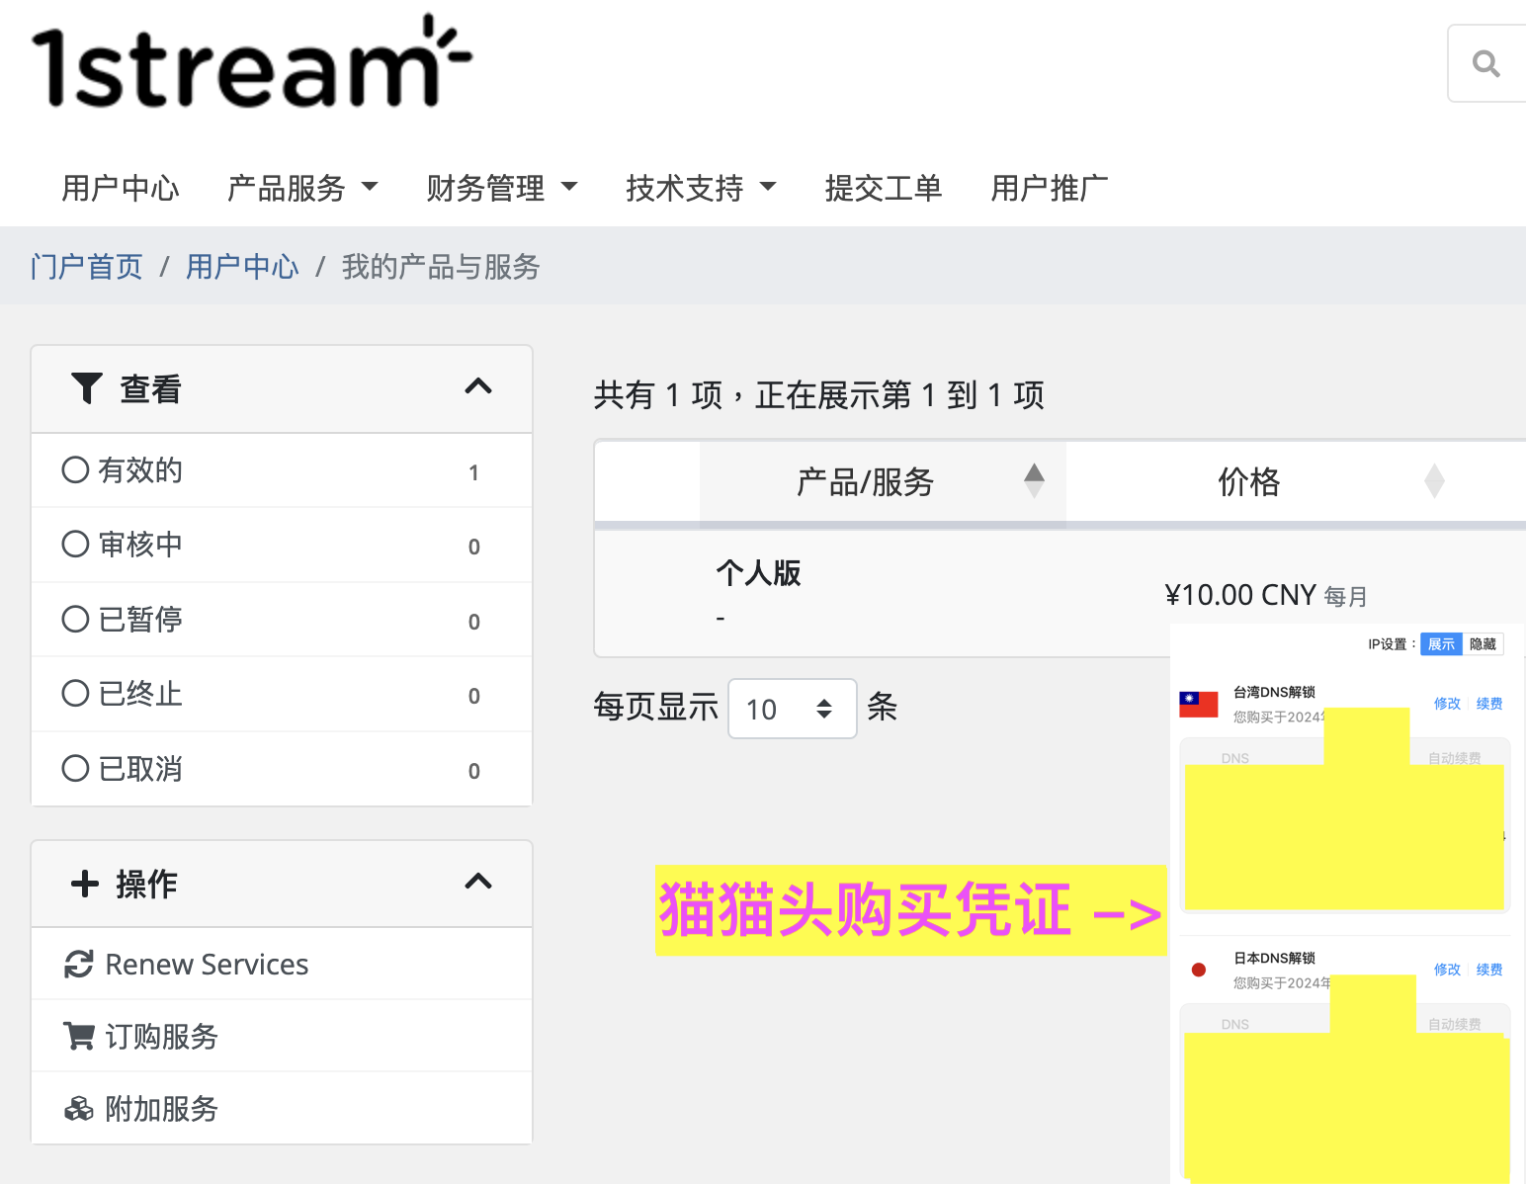Click the Taiwan flag icon
This screenshot has width=1526, height=1184.
pyautogui.click(x=1199, y=704)
